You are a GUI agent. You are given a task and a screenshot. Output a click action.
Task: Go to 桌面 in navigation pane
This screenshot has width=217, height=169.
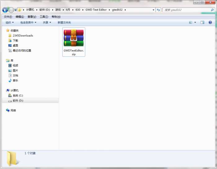click(x=15, y=45)
